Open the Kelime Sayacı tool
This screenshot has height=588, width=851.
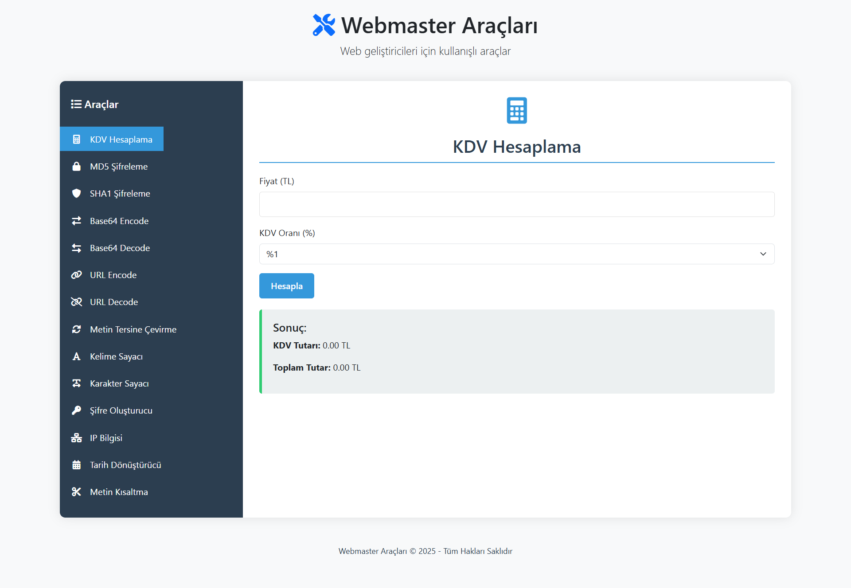[107, 356]
